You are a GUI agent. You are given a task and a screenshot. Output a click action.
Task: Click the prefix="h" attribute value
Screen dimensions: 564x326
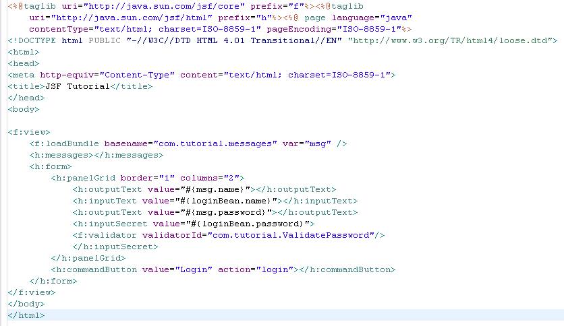263,18
